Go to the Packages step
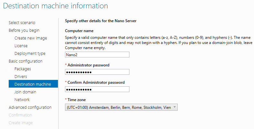This screenshot has width=254, height=129. click(23, 69)
